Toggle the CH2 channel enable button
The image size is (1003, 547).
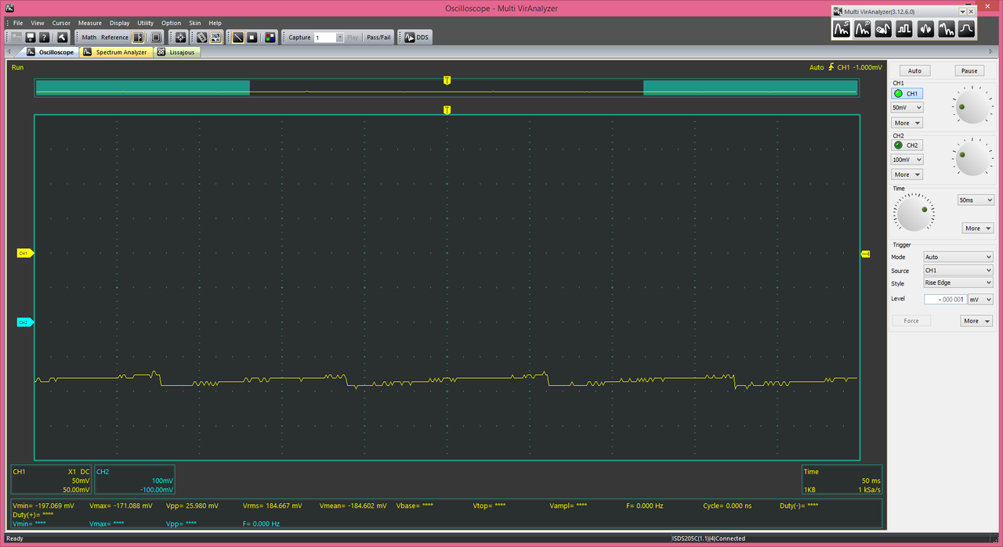point(907,145)
